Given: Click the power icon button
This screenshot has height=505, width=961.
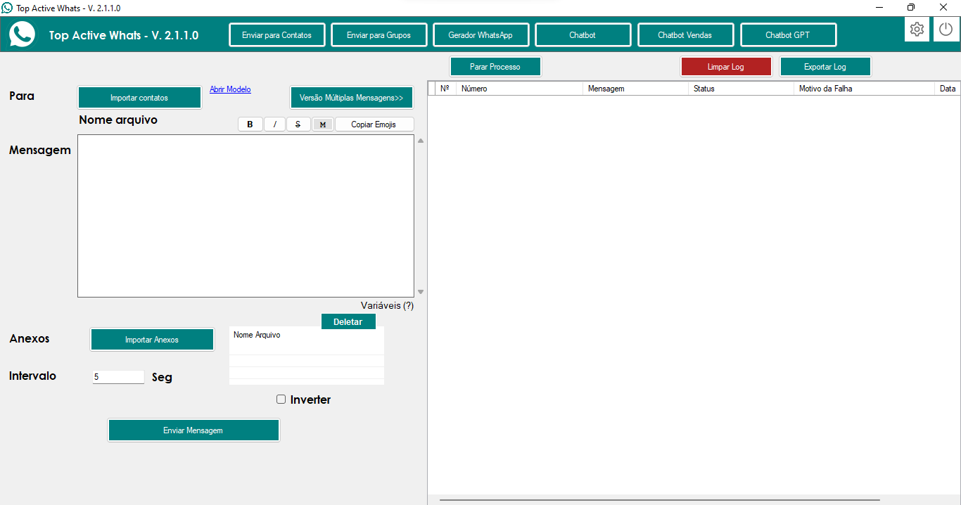Looking at the screenshot, I should tap(946, 30).
